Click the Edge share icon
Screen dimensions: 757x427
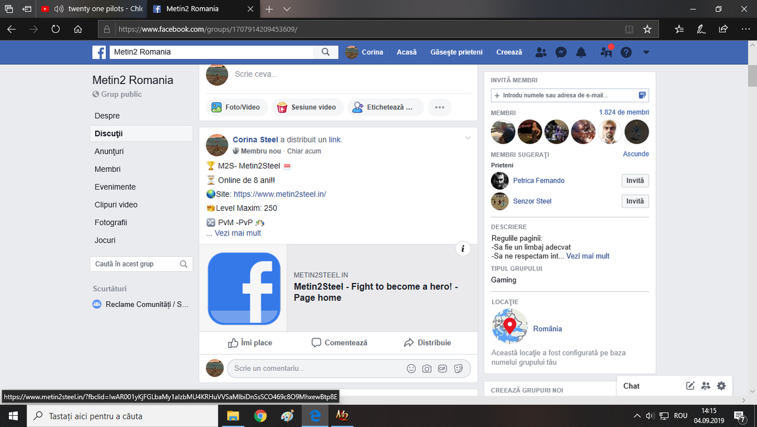(x=723, y=29)
